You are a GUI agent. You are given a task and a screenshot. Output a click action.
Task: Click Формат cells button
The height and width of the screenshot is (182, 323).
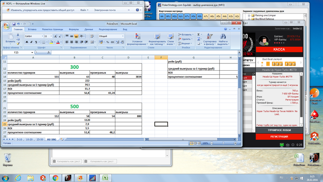185,43
